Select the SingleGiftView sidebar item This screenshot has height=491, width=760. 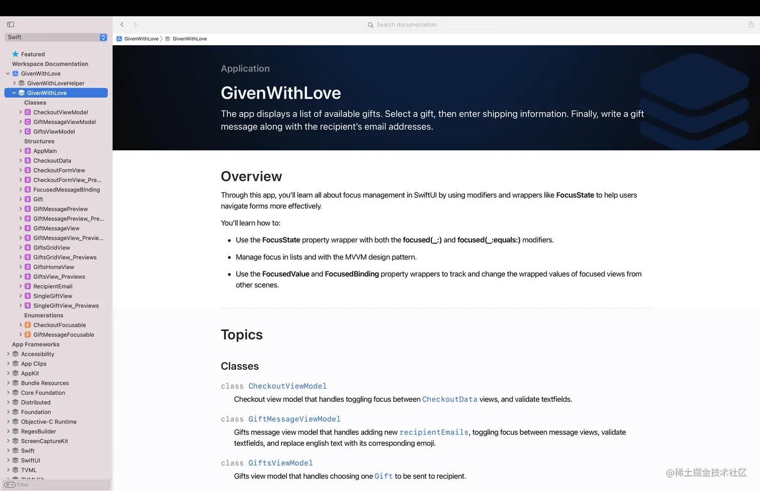(53, 296)
